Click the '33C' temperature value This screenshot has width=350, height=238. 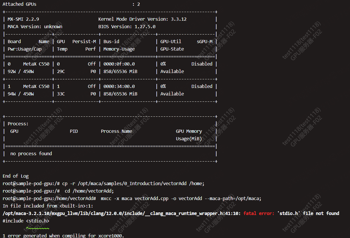click(x=61, y=94)
